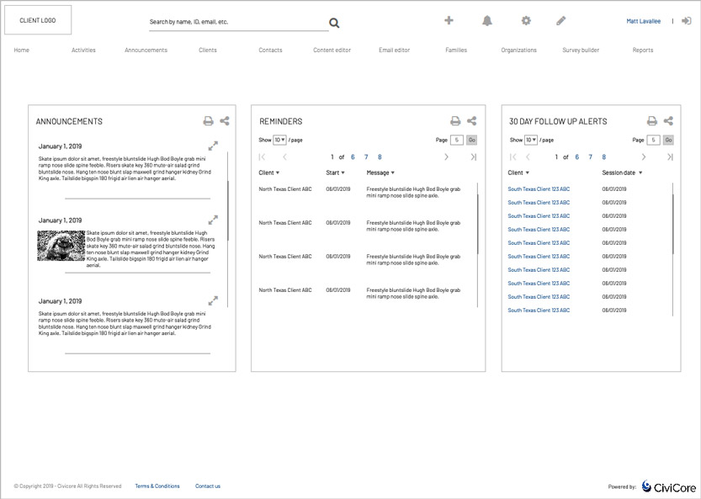
Task: Print the 30 Day Follow Up Alerts panel
Action: (x=651, y=121)
